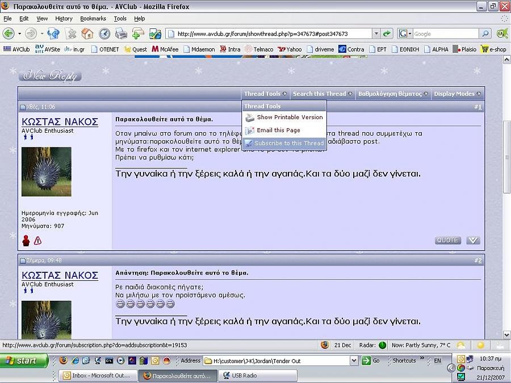Viewport: 511px width, 383px height.
Task: Expand the Search this Thread dropdown
Action: pyautogui.click(x=322, y=94)
